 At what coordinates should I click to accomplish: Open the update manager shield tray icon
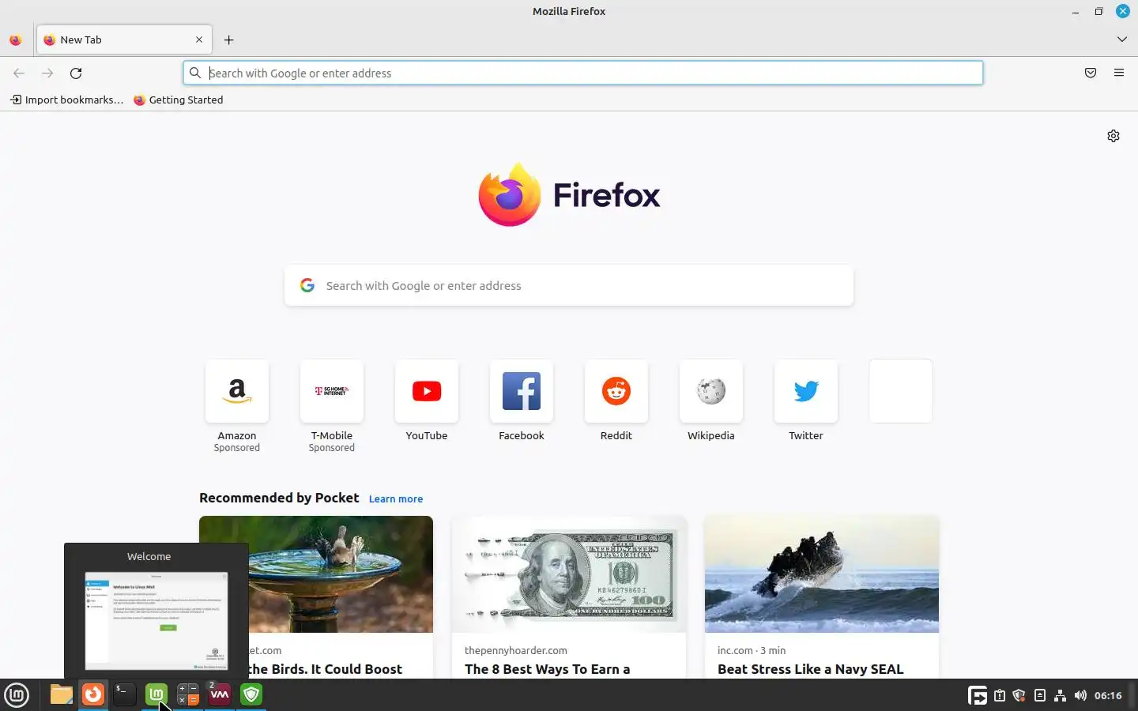click(x=1019, y=696)
